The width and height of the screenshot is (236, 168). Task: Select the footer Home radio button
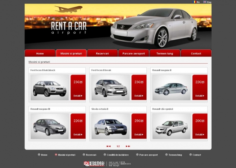pos(39,155)
